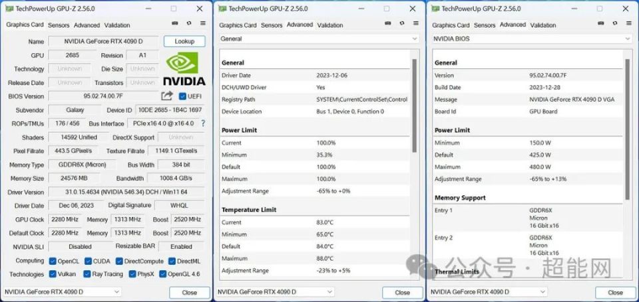
Task: Click the Lookup button
Action: tap(184, 41)
